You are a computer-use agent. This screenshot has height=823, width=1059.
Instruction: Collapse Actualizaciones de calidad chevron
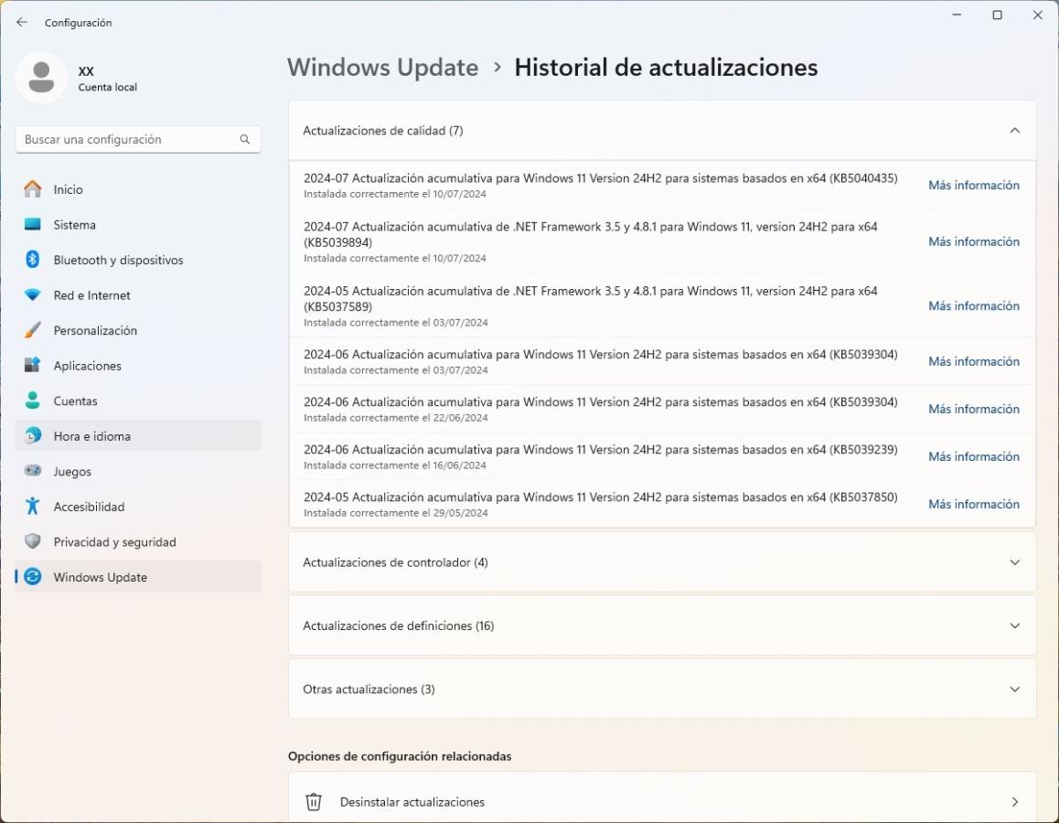[x=1014, y=130]
